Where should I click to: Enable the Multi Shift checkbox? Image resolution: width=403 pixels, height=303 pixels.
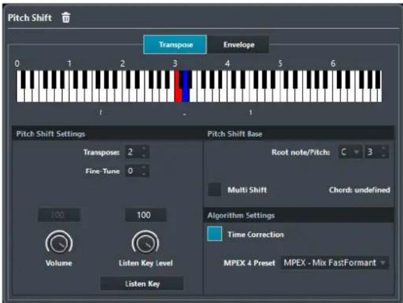214,189
